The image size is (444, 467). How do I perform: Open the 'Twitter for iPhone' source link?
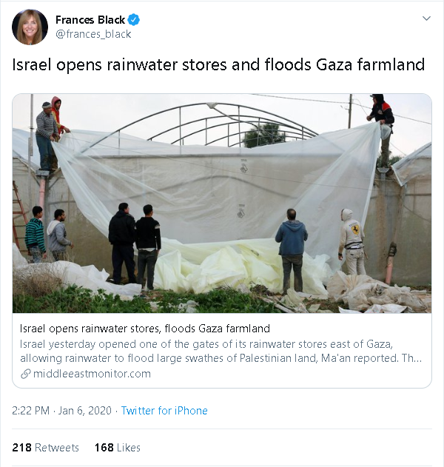(x=164, y=411)
